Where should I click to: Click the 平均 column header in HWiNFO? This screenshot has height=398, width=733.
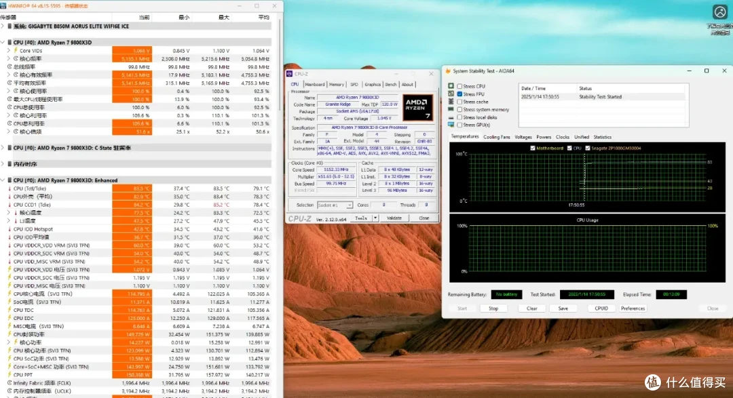pyautogui.click(x=263, y=17)
